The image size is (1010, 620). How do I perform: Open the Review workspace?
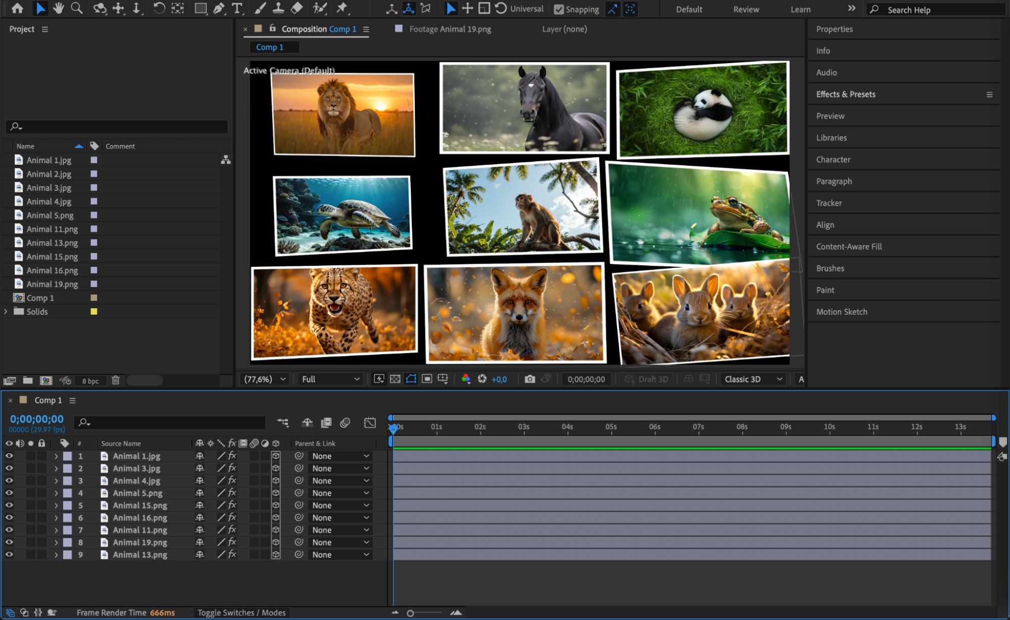pos(746,9)
